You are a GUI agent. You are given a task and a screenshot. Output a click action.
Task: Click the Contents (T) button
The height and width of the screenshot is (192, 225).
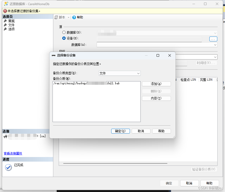[x=156, y=98]
